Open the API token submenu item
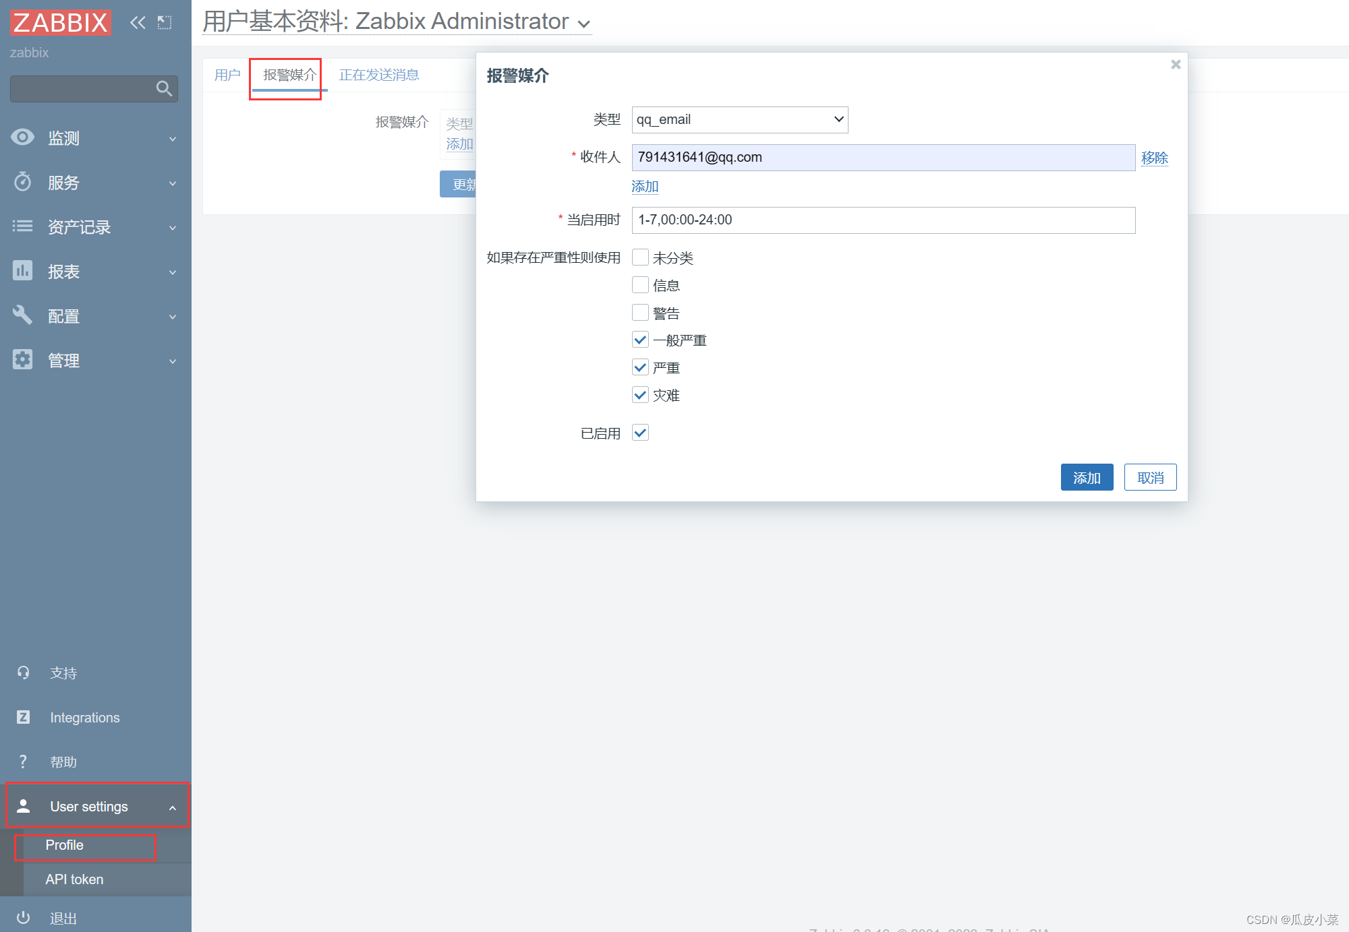 (74, 879)
